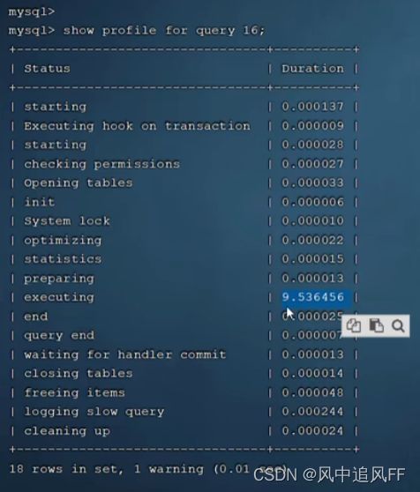Click the 'Opening tables' status
Screen dimensions: 420x492
coord(79,183)
